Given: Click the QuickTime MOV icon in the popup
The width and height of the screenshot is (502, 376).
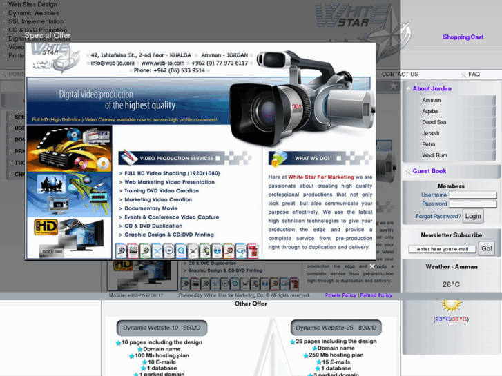Looking at the screenshot, I should pyautogui.click(x=181, y=250).
